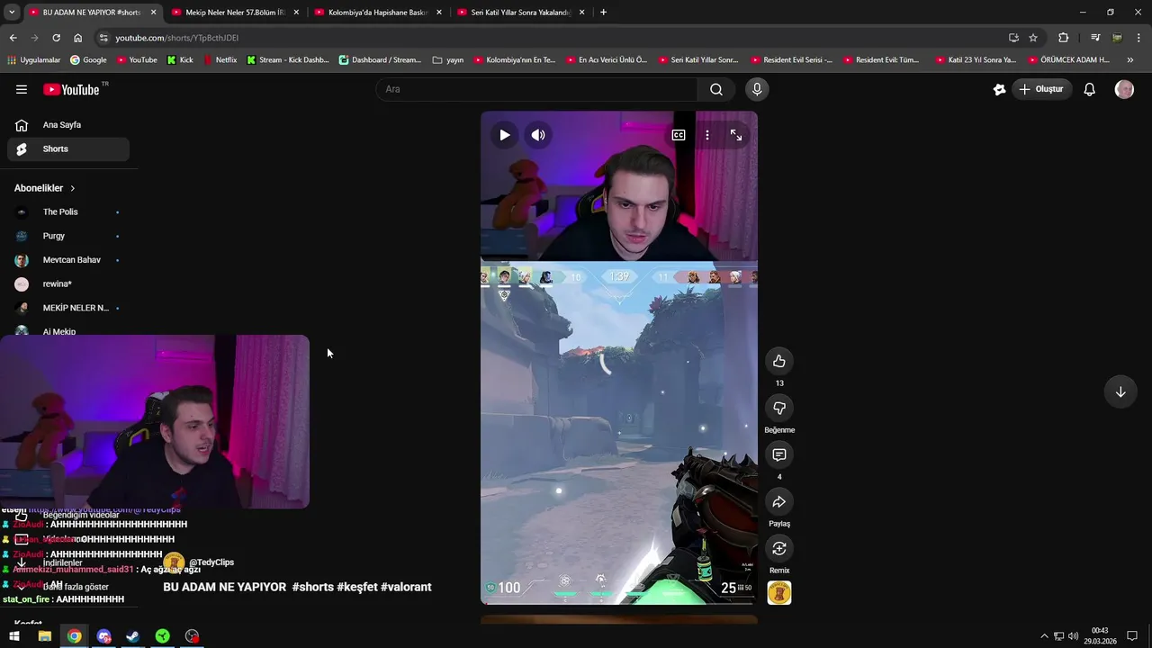Click the #keşfet hashtag
Viewport: 1152px width, 648px height.
coord(357,587)
